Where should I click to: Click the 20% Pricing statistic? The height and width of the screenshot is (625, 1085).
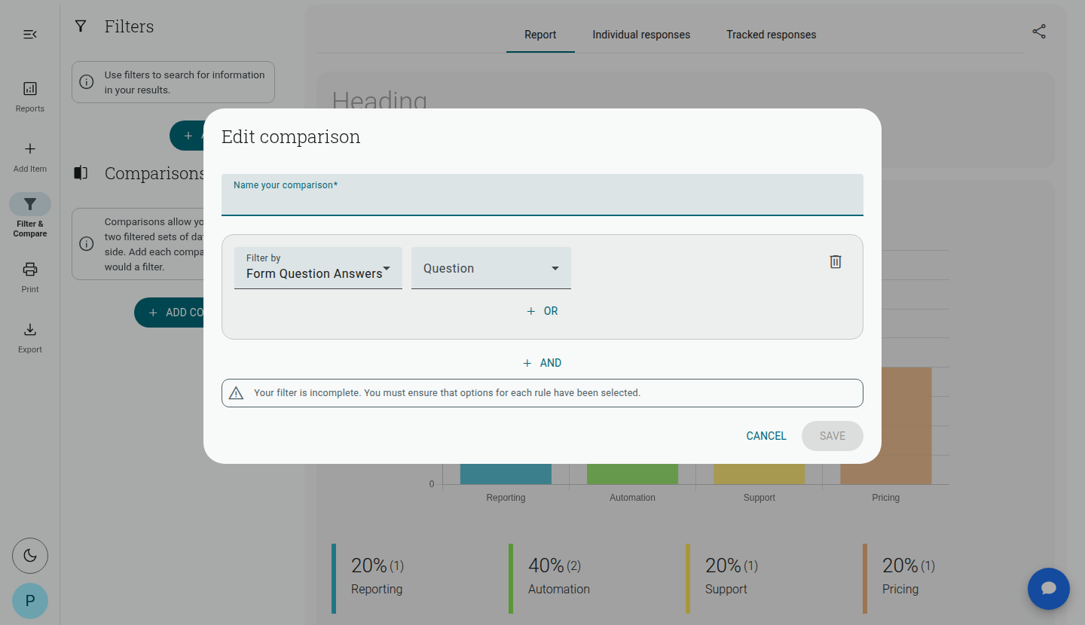[908, 577]
